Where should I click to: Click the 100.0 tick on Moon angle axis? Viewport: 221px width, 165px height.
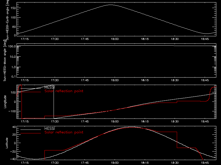tap(12, 46)
